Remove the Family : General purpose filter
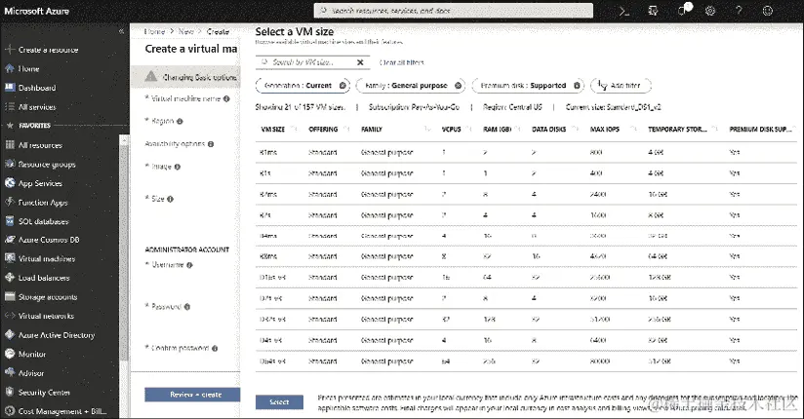Screen dimensions: 804x419 coord(458,86)
